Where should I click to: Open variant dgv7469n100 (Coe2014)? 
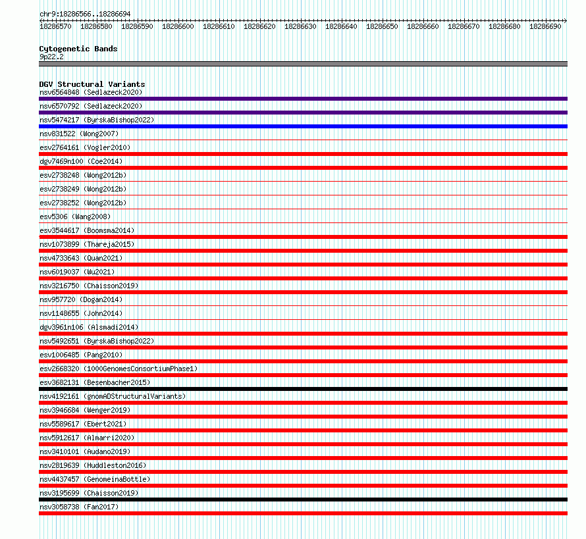(x=81, y=161)
